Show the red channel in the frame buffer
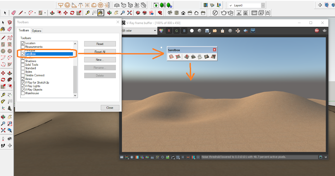335x176 pixels. [169, 31]
